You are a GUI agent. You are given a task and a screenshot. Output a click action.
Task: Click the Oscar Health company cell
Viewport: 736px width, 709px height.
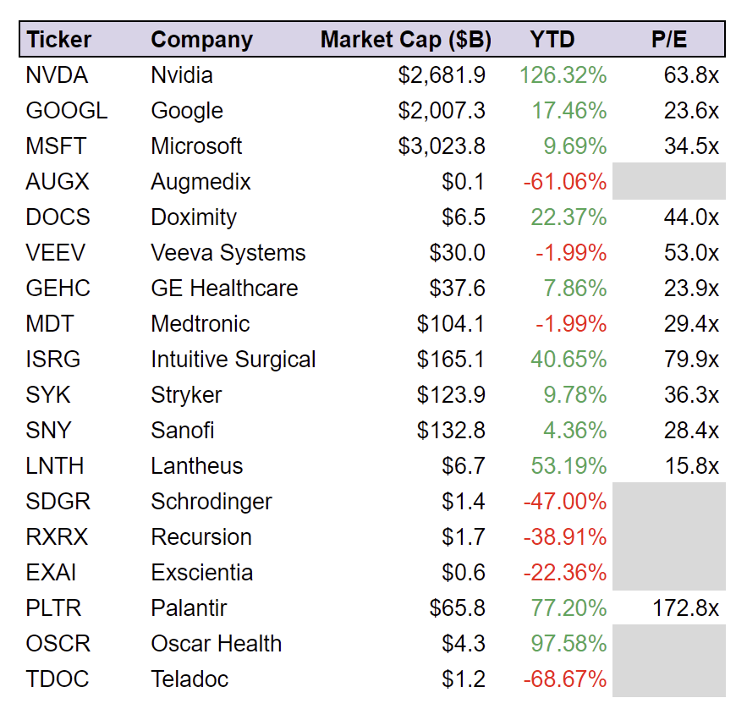tap(216, 644)
